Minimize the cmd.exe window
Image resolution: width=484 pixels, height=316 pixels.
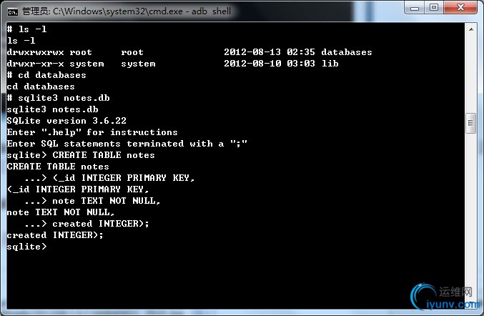pyautogui.click(x=415, y=8)
